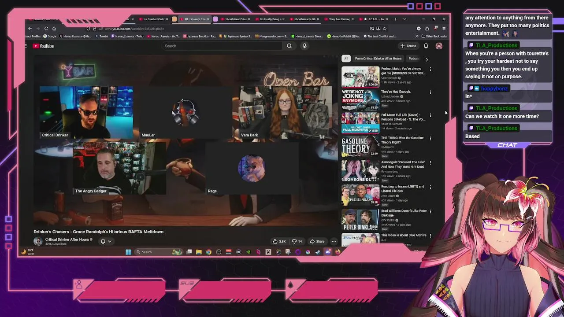This screenshot has width=564, height=317.
Task: Open the Newgrounds.com bookmark
Action: click(271, 36)
